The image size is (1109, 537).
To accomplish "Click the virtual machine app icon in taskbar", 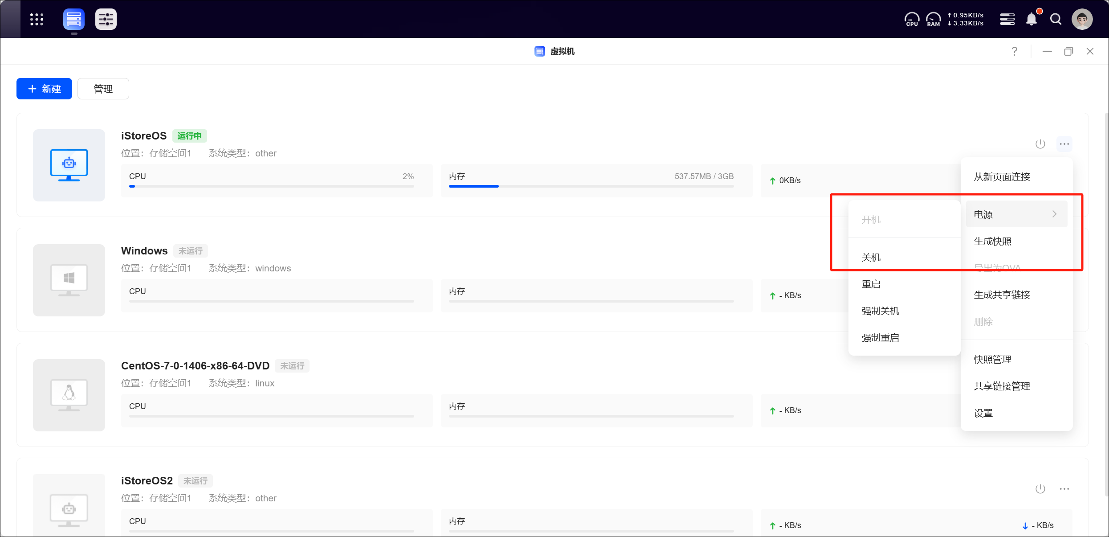I will pos(73,19).
